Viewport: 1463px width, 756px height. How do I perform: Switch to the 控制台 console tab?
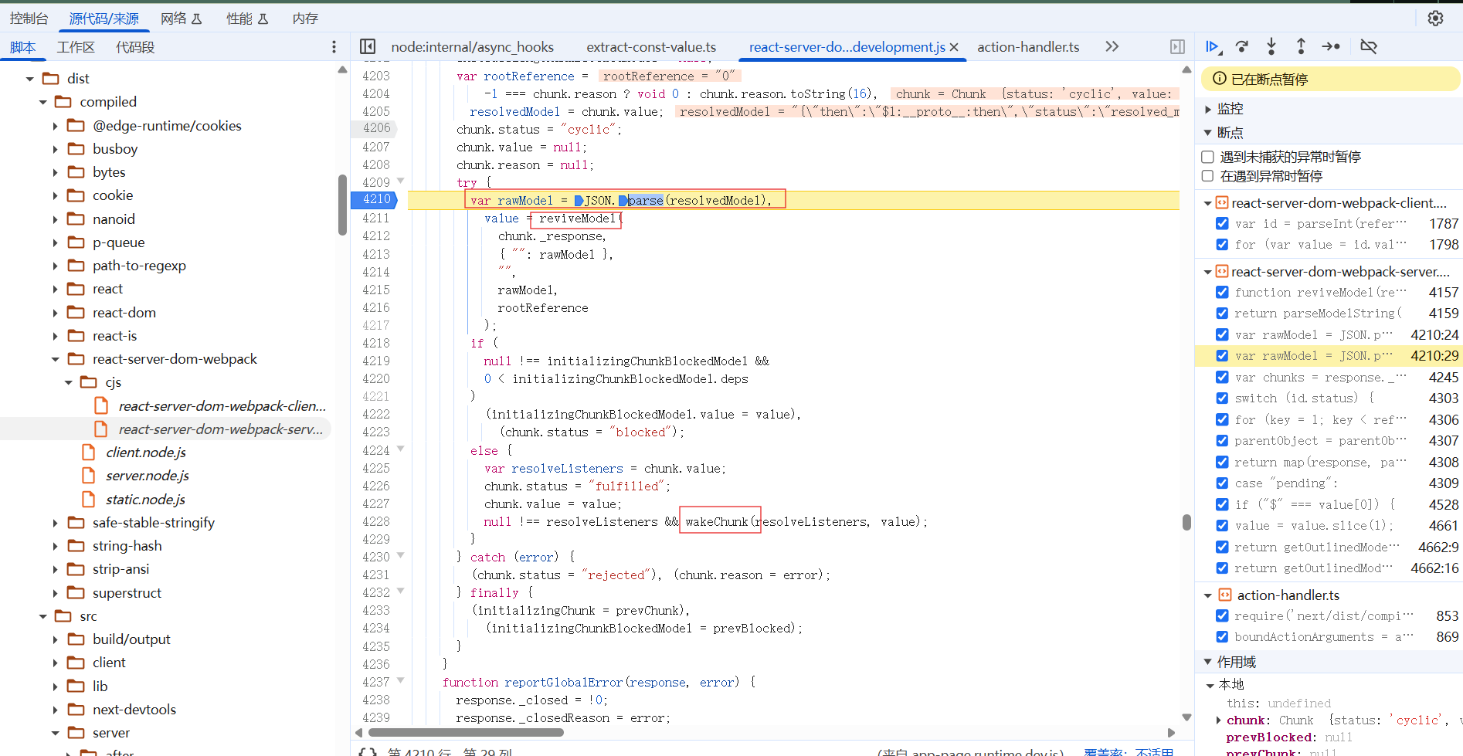coord(29,19)
